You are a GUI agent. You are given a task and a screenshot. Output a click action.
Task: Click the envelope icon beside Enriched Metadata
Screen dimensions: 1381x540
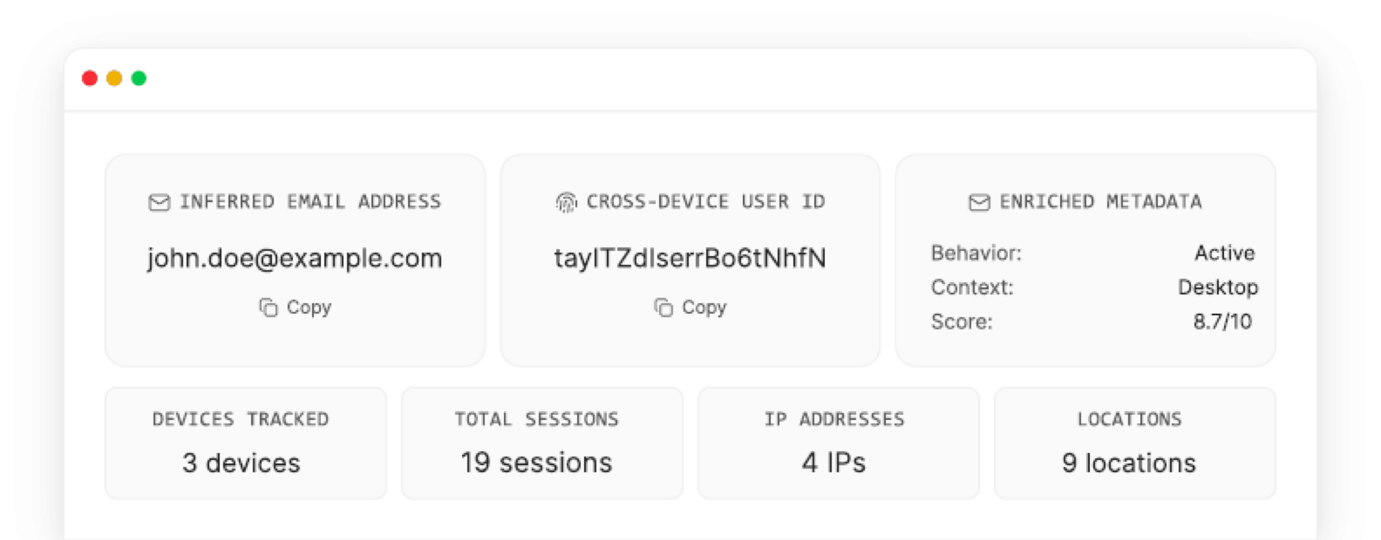979,202
